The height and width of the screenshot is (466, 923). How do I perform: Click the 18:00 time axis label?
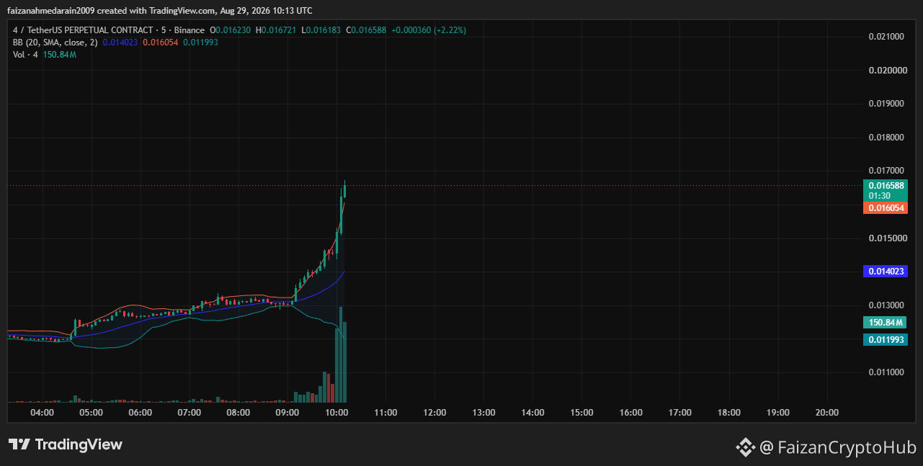pos(729,413)
